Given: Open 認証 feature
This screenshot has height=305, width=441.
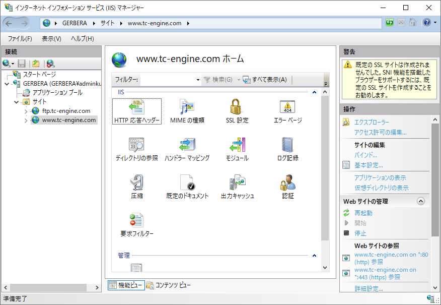Looking at the screenshot, I should point(288,187).
